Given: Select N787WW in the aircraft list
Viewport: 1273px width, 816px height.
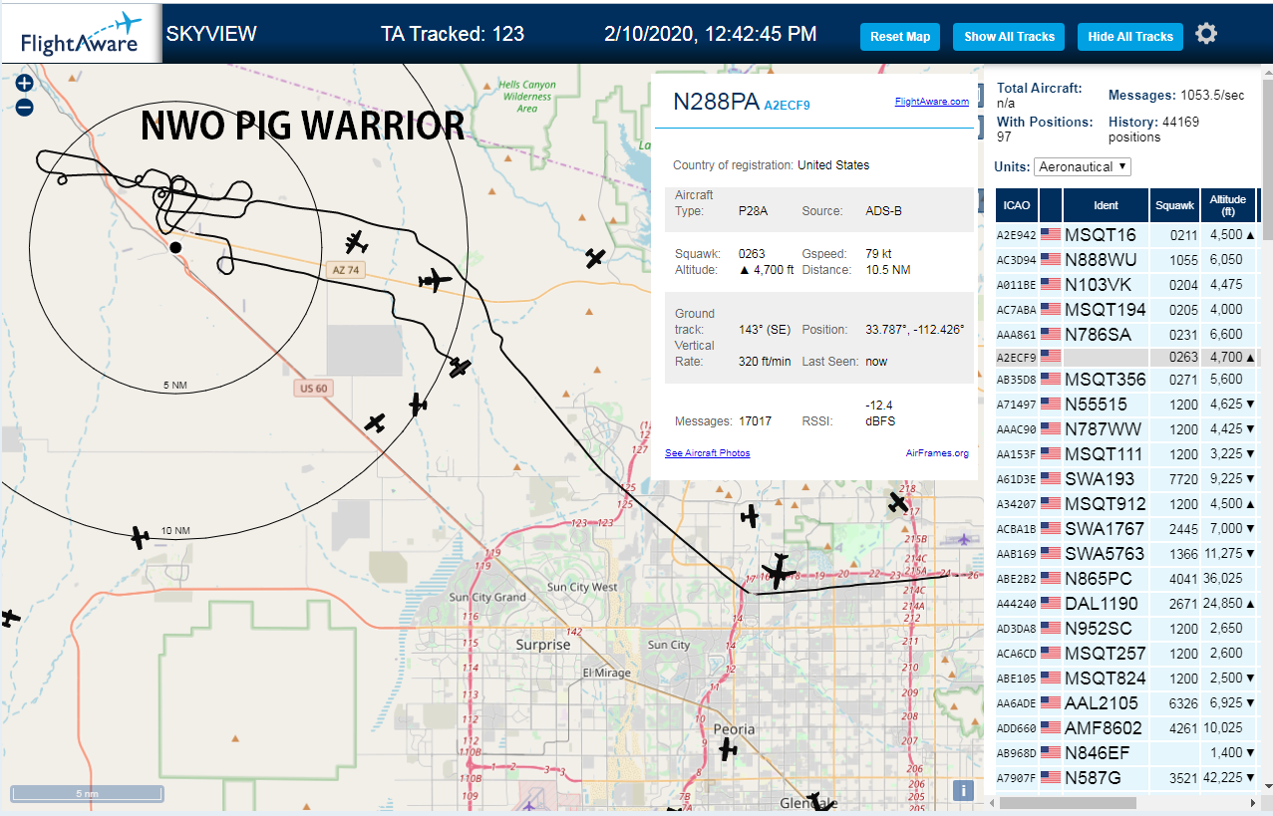Looking at the screenshot, I should tap(1103, 429).
